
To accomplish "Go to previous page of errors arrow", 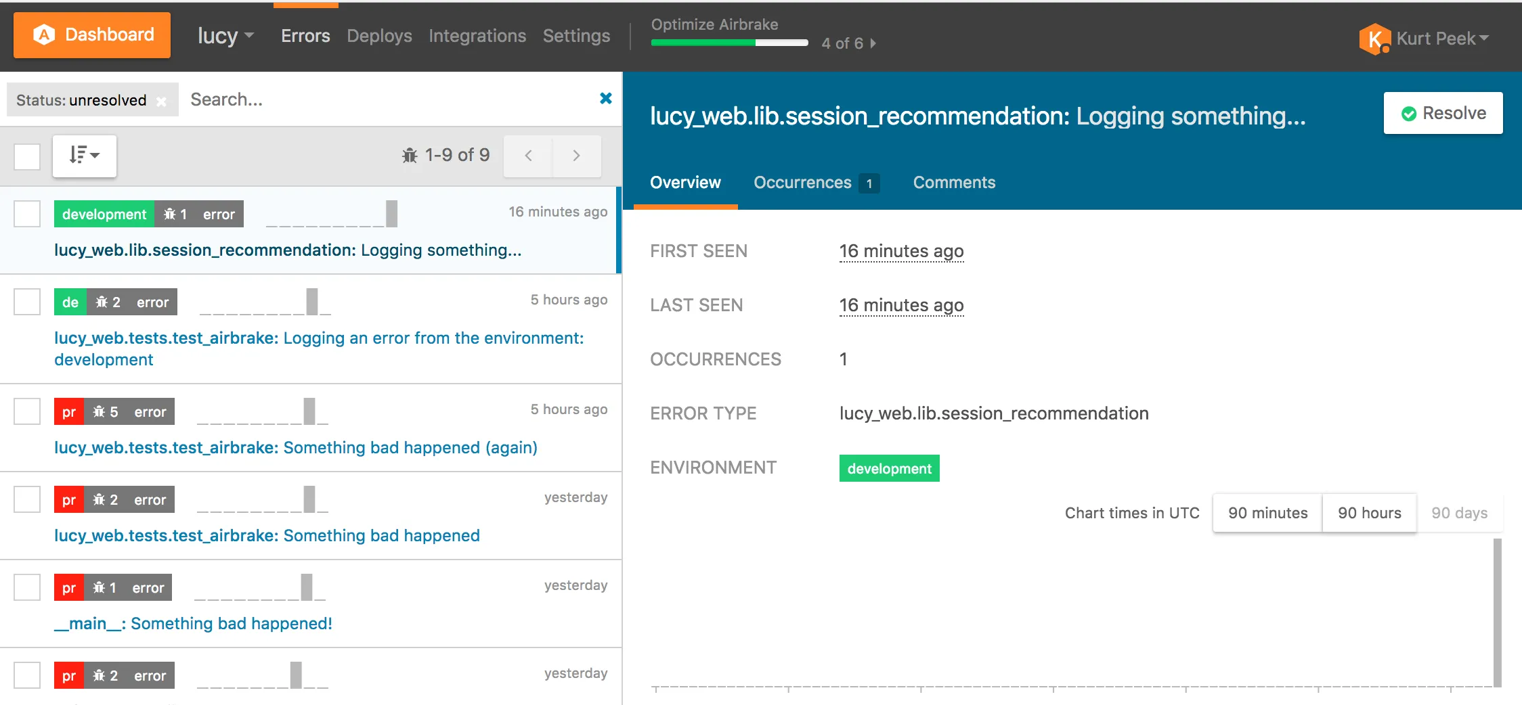I will 528,156.
